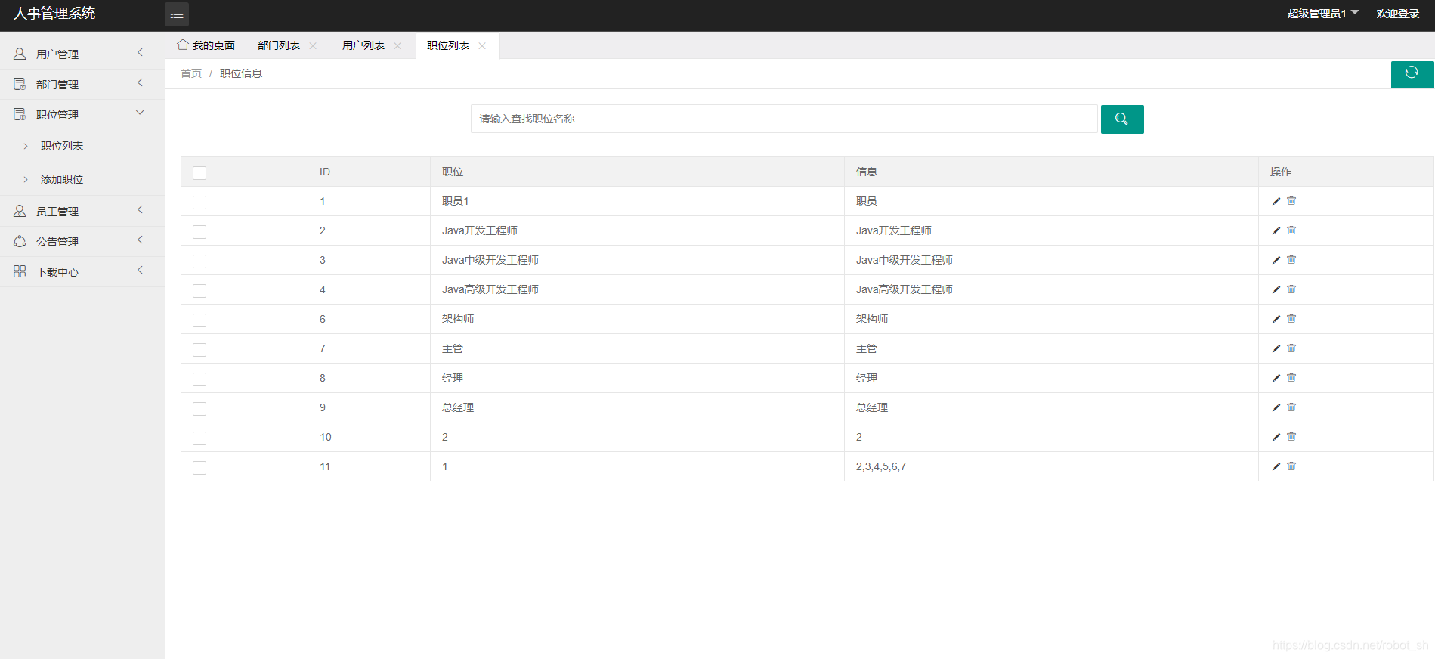Expand 公告管理 menu chevron
Image resolution: width=1435 pixels, height=659 pixels.
click(140, 240)
